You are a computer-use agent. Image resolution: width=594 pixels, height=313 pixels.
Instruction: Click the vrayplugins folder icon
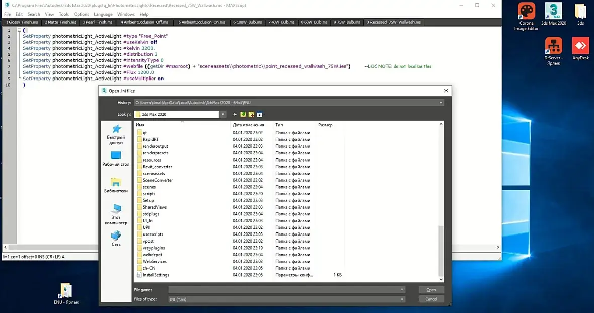click(x=139, y=248)
